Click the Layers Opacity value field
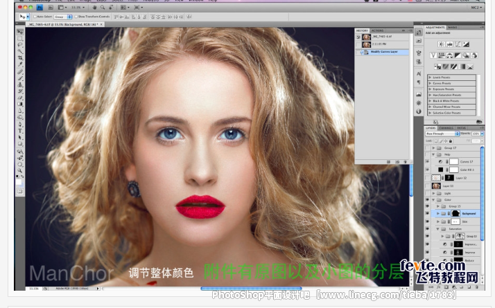 [476, 134]
